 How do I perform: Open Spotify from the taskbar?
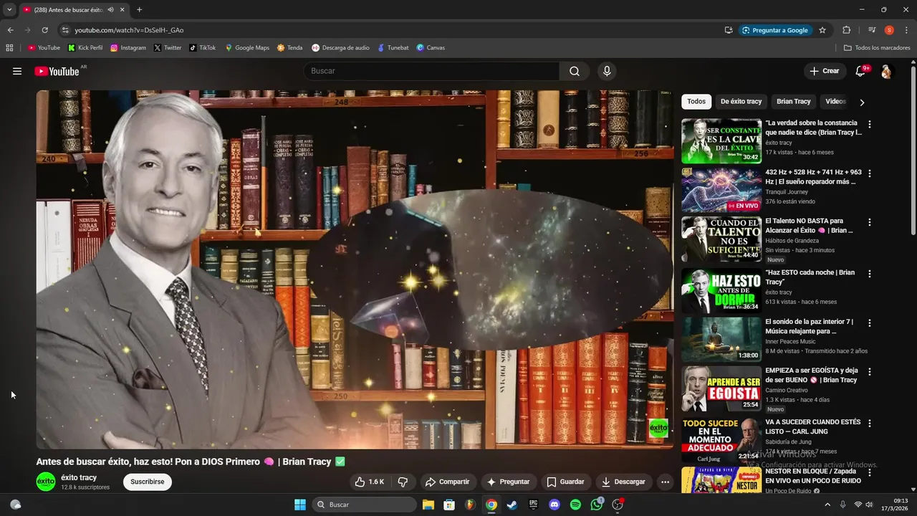coord(575,505)
